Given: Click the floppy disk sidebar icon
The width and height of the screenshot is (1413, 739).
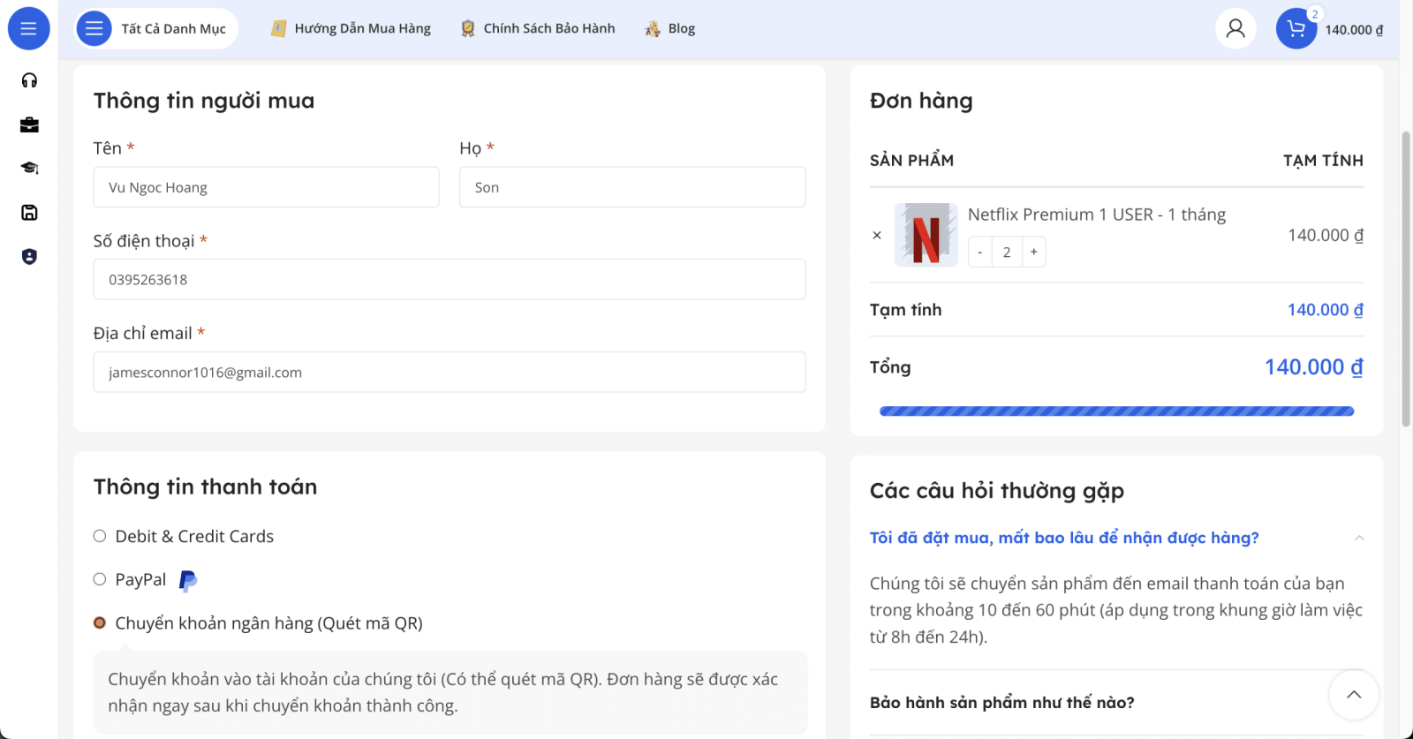Looking at the screenshot, I should coord(29,212).
